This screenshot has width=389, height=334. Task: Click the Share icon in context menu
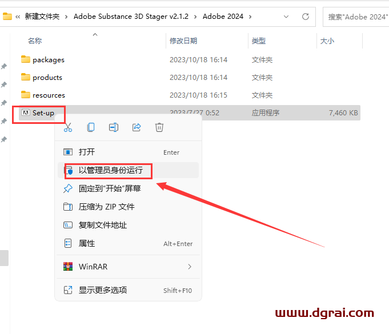(x=137, y=127)
